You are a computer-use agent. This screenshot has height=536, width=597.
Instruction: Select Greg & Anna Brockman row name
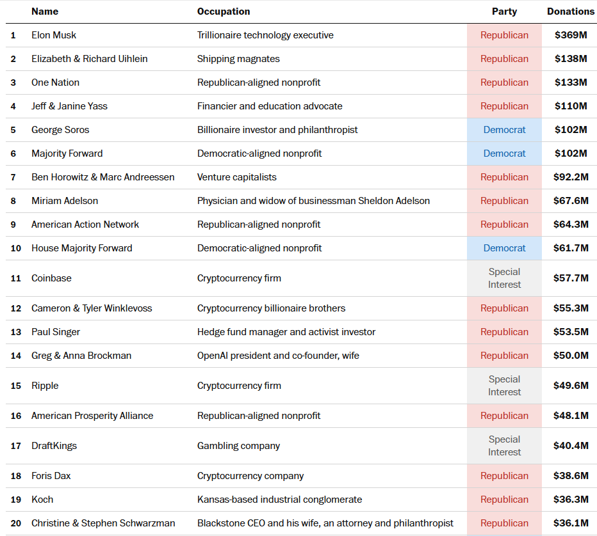[x=81, y=356]
